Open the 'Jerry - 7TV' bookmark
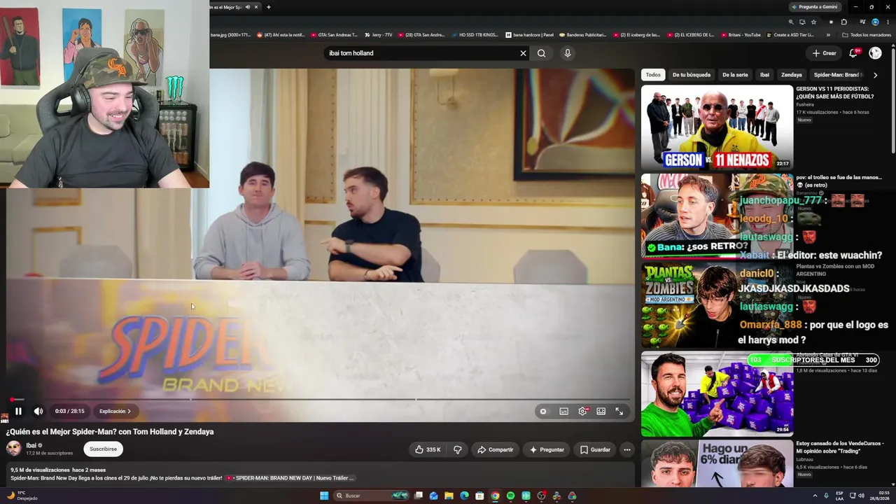 point(378,35)
